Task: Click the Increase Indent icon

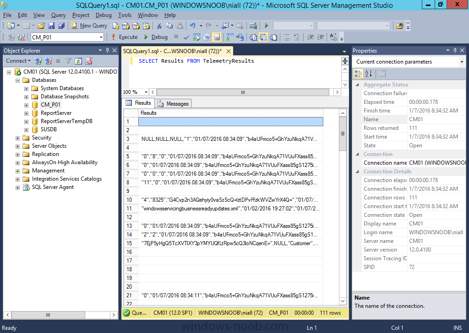Action: point(320,37)
